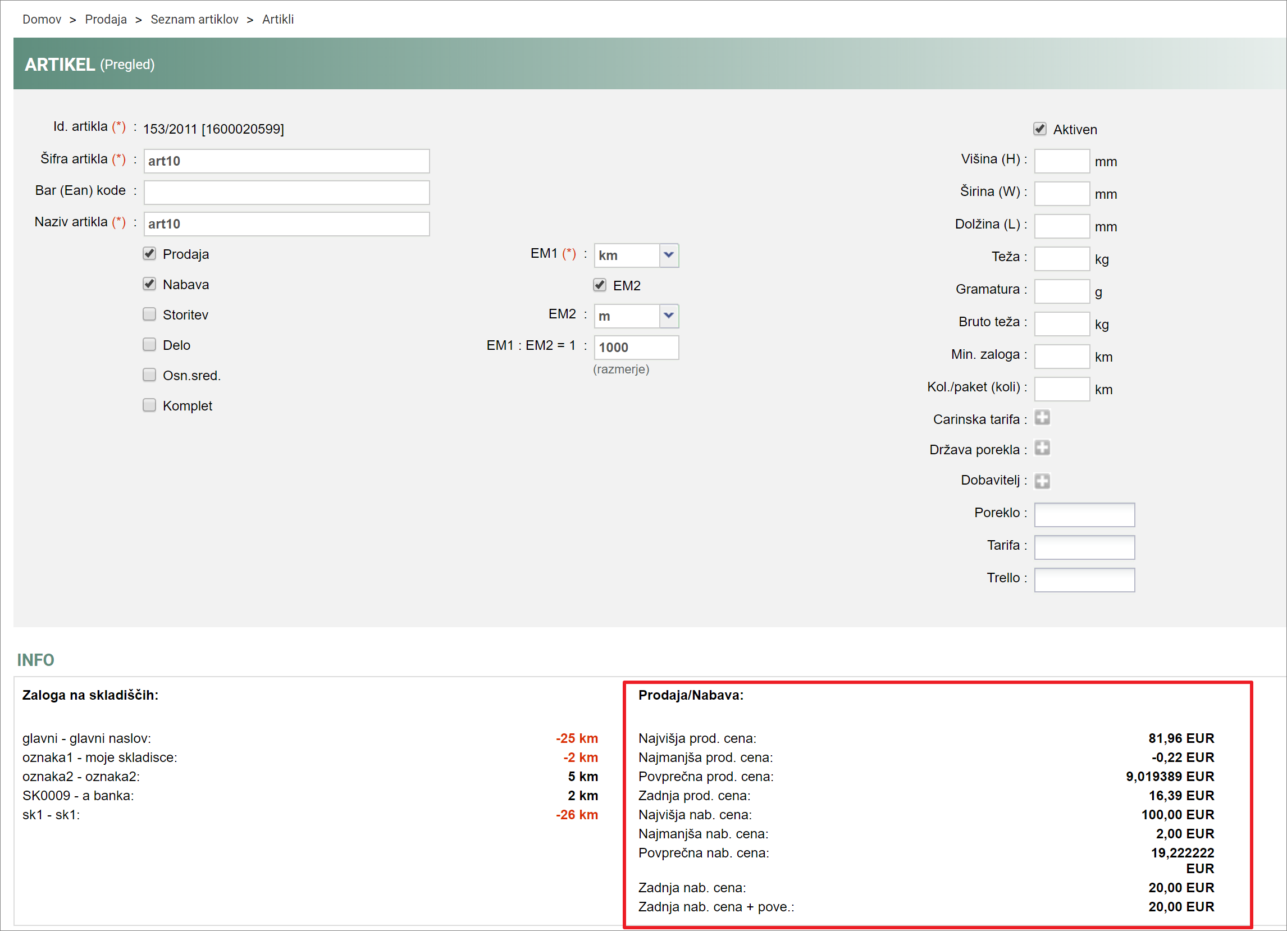Expand the EM2 unit dropdown showing m

[668, 316]
